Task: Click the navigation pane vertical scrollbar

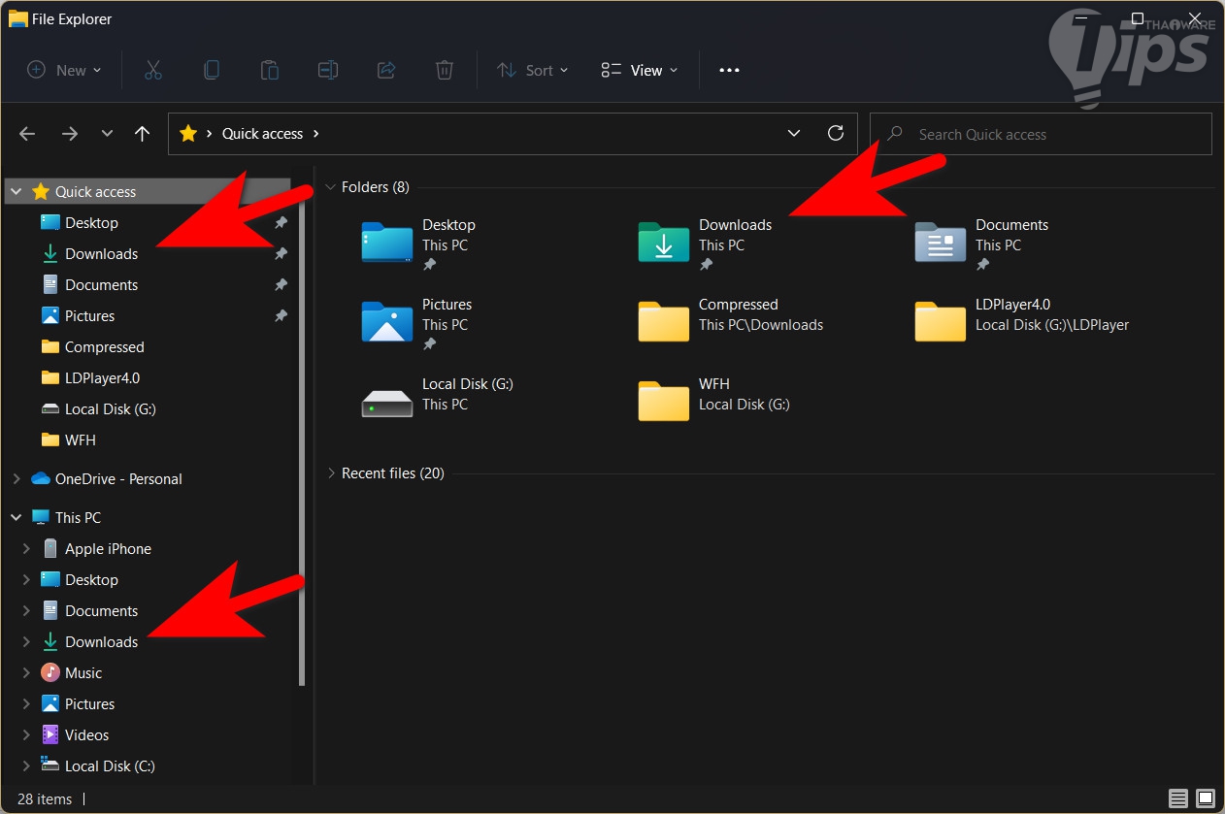Action: (302, 437)
